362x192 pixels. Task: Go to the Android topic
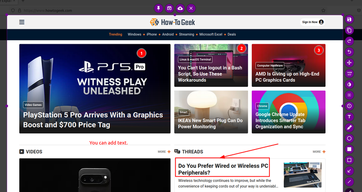point(168,34)
